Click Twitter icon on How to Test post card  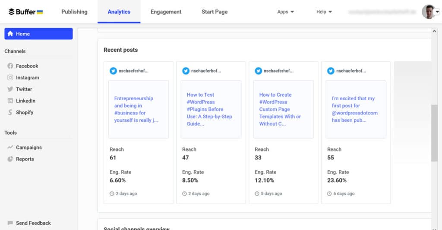click(186, 71)
